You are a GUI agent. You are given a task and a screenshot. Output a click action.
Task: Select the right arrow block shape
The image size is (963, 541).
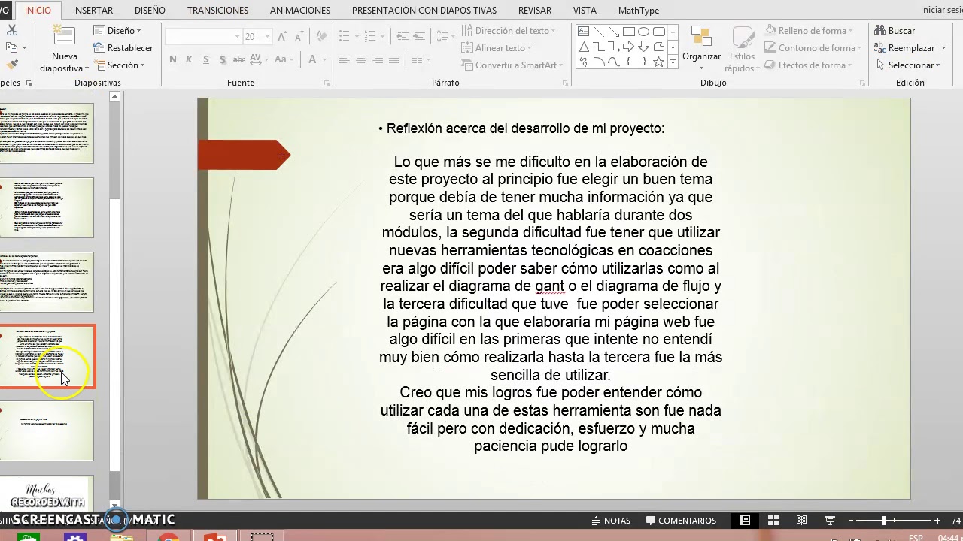(x=629, y=47)
